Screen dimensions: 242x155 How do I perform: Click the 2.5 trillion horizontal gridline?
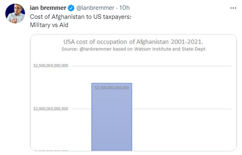pos(152,66)
